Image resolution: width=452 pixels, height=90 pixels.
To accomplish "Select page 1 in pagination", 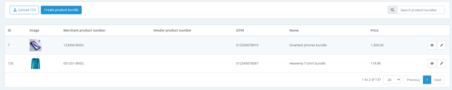I will [427, 80].
